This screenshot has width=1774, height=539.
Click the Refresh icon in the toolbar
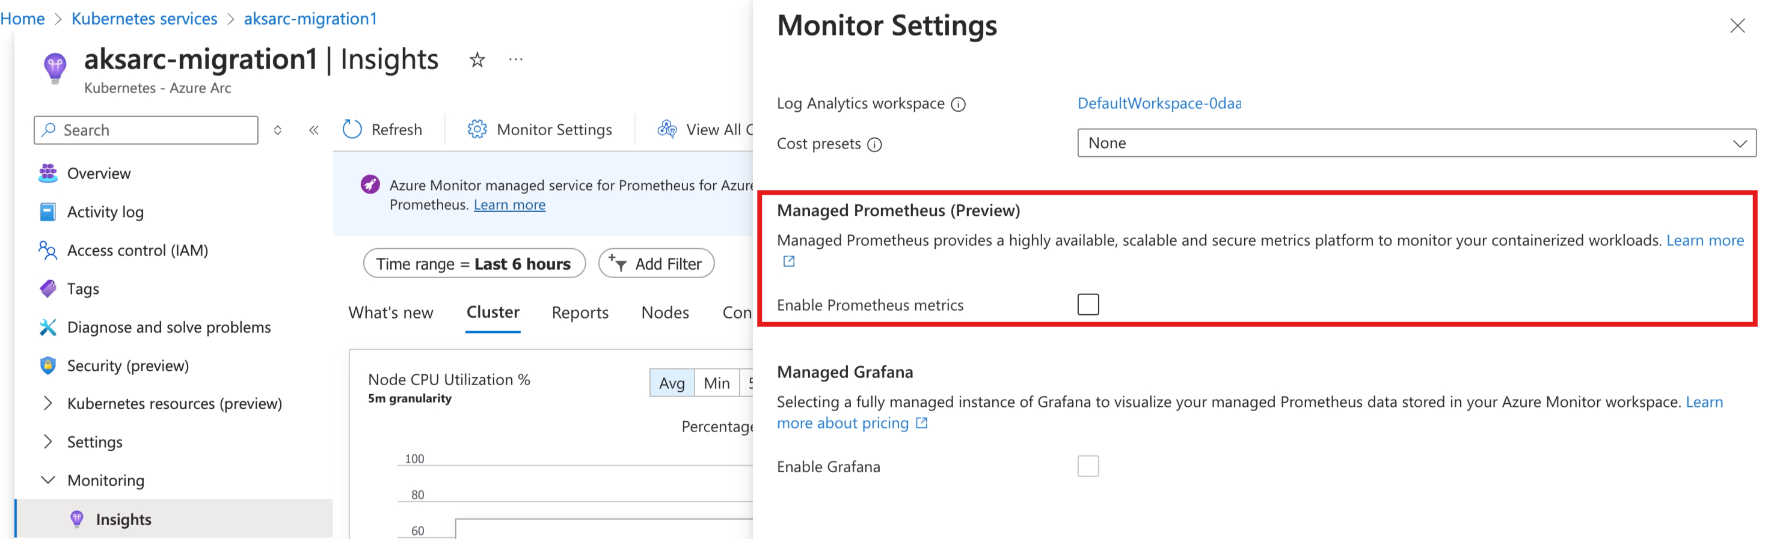point(352,129)
